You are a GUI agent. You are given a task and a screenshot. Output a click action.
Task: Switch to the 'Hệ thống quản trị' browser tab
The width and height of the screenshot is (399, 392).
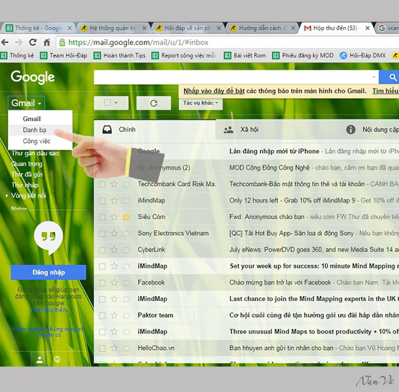tap(113, 28)
